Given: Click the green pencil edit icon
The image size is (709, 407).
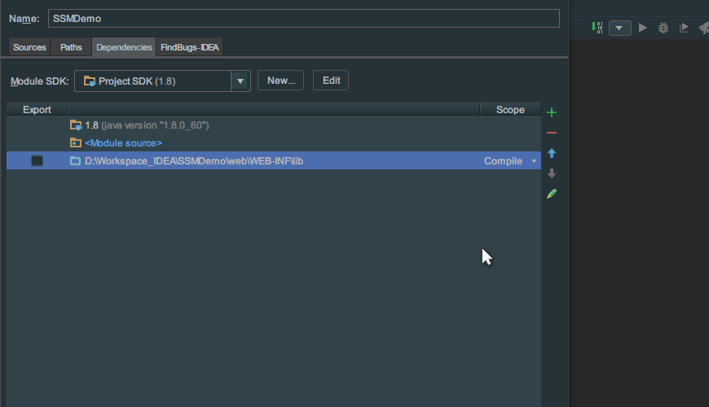Looking at the screenshot, I should tap(551, 194).
